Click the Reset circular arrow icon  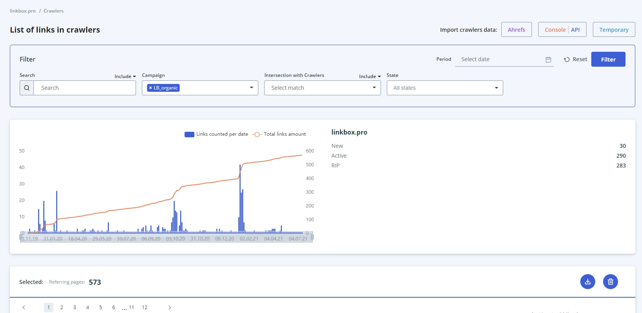tap(567, 60)
